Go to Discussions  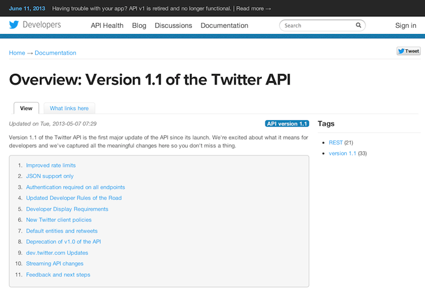point(174,25)
